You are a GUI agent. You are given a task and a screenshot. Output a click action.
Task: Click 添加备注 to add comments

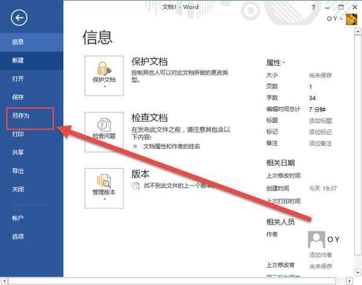click(320, 143)
